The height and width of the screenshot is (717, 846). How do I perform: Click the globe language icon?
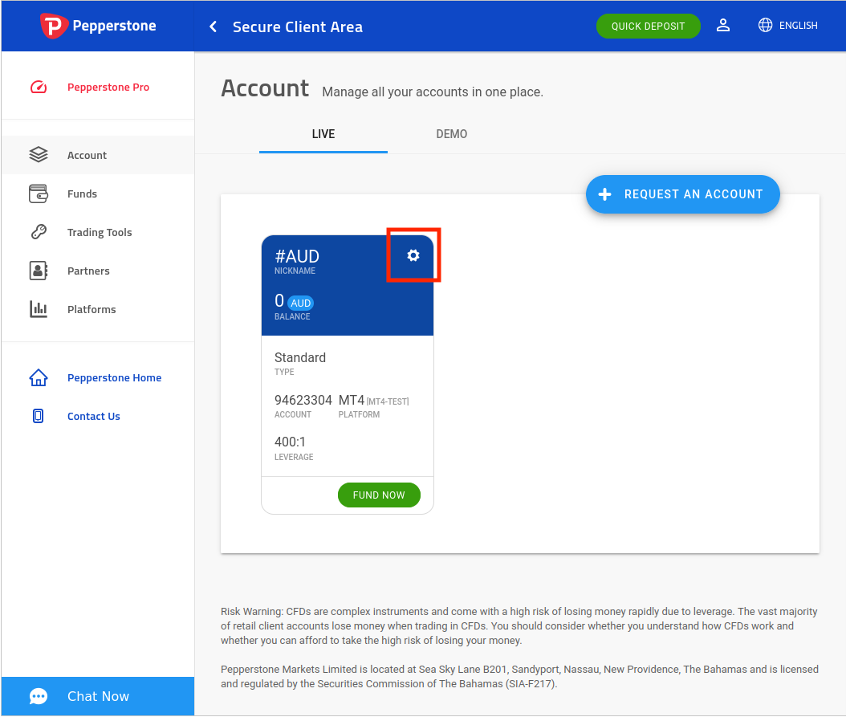765,26
